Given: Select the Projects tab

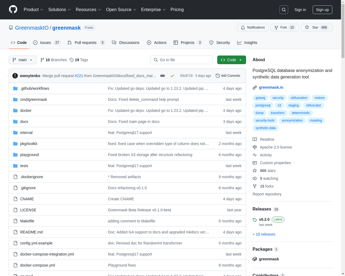Looking at the screenshot, I should click(188, 43).
